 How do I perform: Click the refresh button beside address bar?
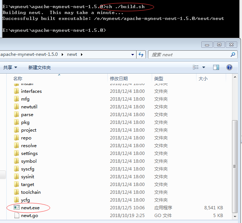(141, 54)
